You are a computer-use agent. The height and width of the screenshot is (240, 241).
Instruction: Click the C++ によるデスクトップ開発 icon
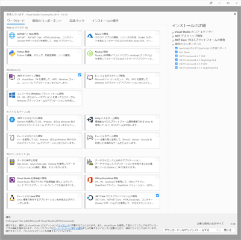point(90,78)
